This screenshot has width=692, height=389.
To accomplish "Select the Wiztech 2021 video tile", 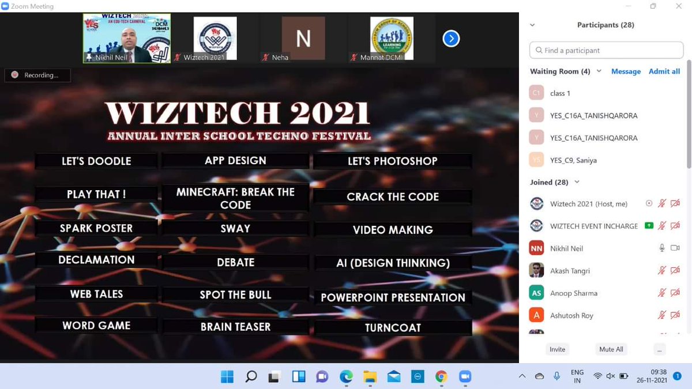I will pos(215,39).
